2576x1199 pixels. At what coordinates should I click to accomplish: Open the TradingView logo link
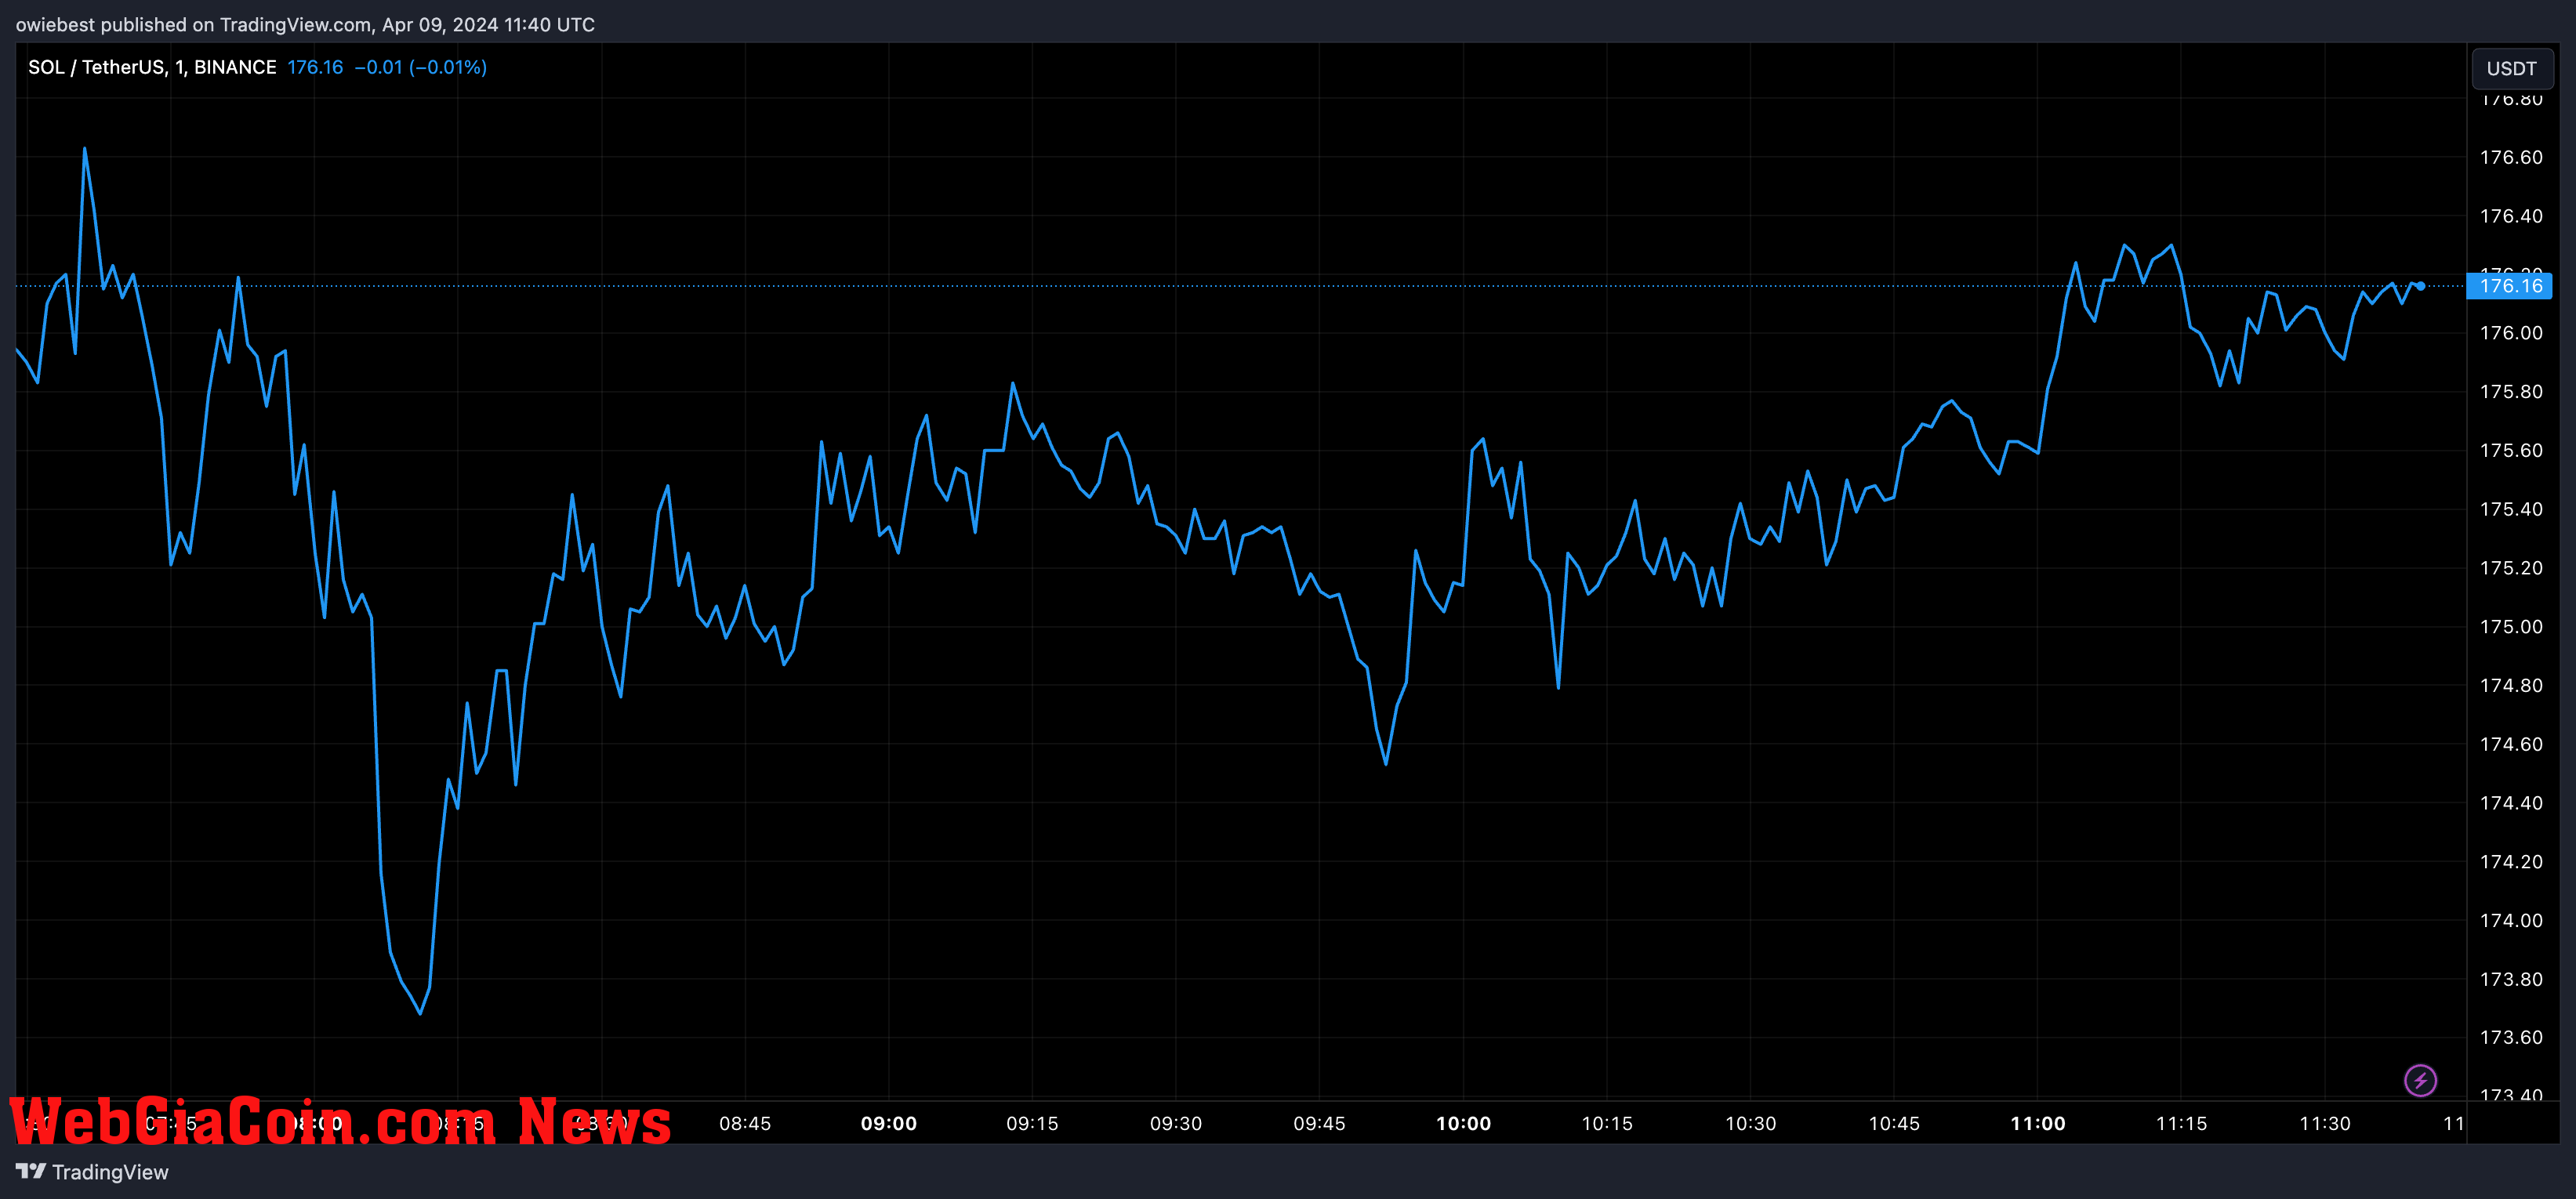[x=92, y=1171]
